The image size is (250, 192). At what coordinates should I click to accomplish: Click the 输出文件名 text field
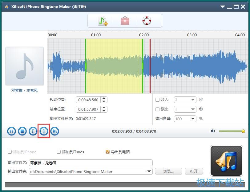(91, 163)
